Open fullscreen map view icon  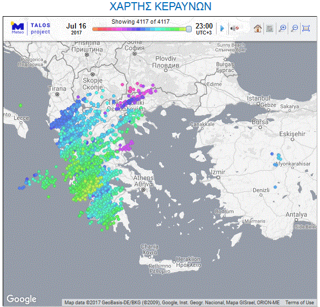coord(306,29)
